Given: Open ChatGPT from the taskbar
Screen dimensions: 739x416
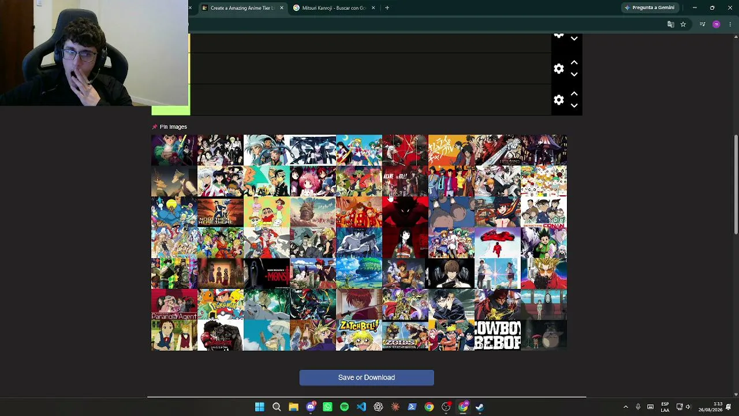Looking at the screenshot, I should 378,407.
